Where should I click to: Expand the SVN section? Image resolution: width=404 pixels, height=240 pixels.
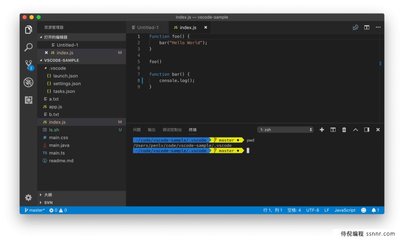(x=82, y=202)
